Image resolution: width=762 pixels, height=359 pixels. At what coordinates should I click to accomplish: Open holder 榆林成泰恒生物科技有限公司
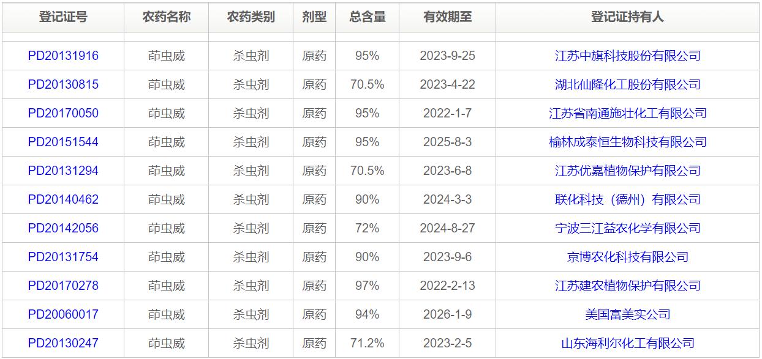point(628,142)
